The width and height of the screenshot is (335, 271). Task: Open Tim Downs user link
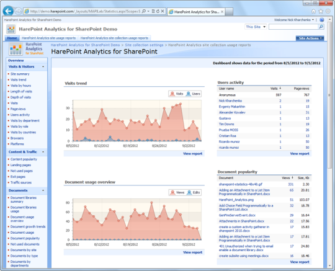(x=226, y=124)
